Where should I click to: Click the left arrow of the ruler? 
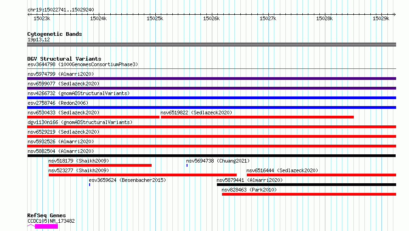[28, 14]
